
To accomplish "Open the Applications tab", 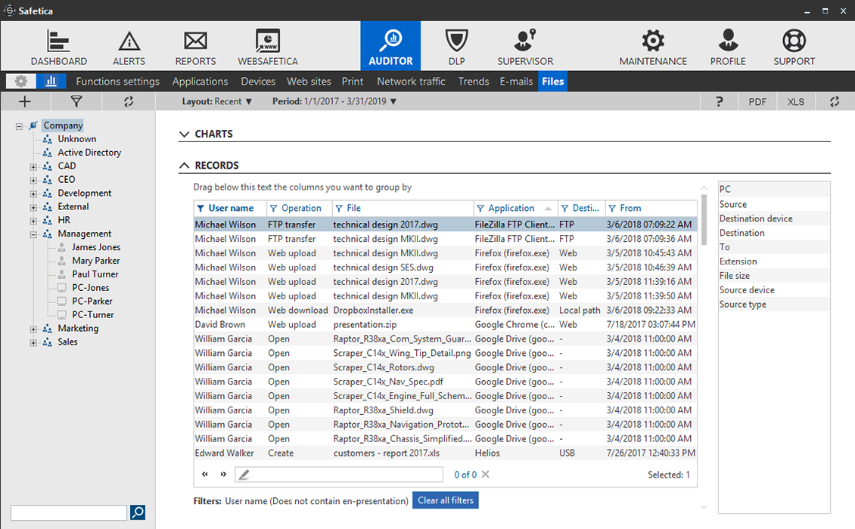I will [200, 81].
